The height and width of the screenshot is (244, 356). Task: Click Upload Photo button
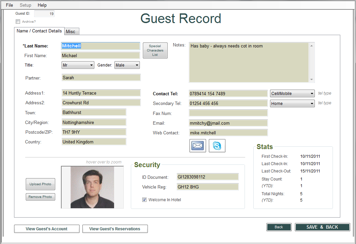40,184
